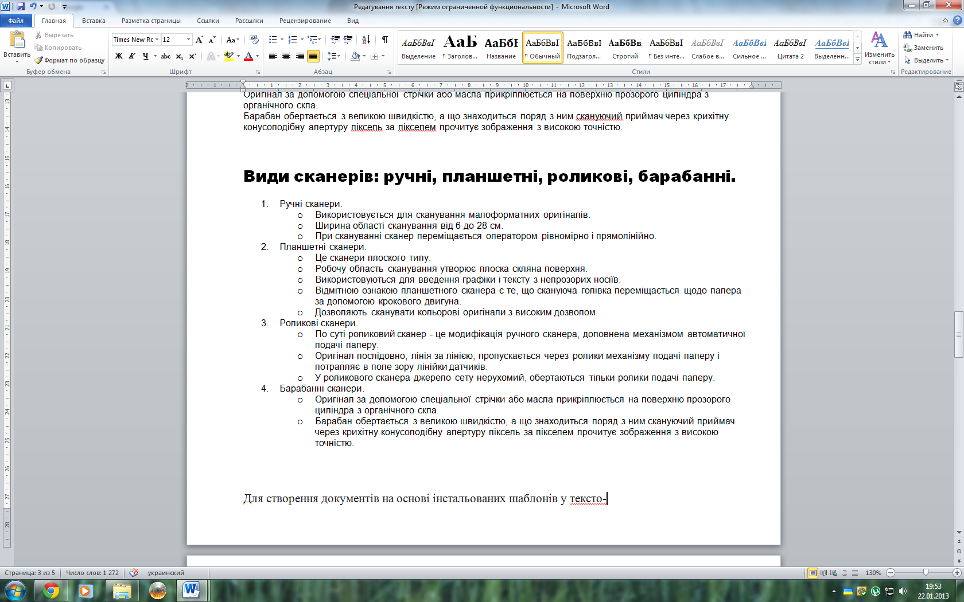Toggle superscript formatting

point(193,56)
